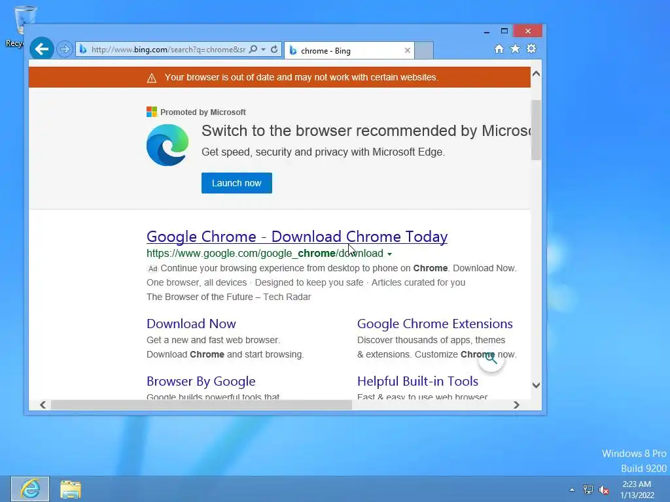670x502 pixels.
Task: Minimize the Internet Explorer window
Action: click(x=487, y=31)
